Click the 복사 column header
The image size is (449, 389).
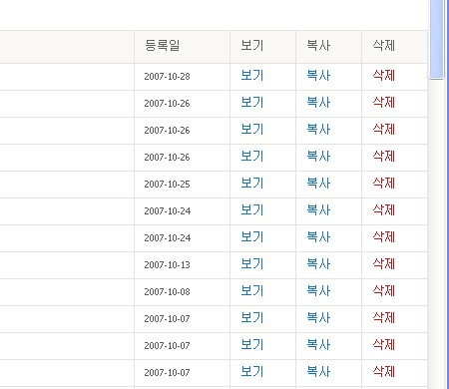[318, 46]
